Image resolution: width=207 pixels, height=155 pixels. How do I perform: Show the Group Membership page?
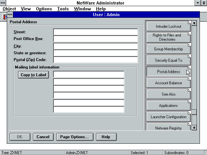(168, 49)
